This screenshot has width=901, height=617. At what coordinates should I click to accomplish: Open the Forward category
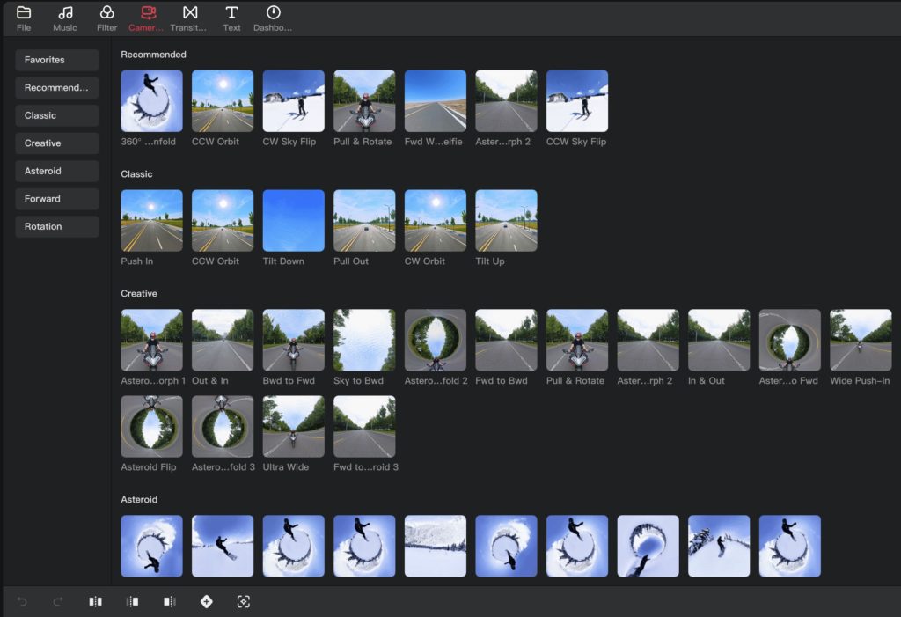57,198
